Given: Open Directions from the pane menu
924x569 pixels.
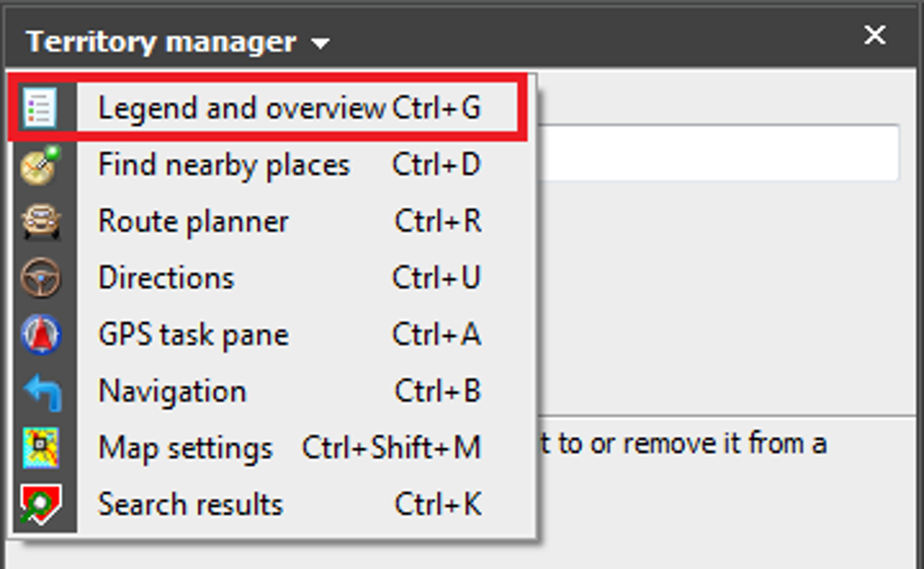Looking at the screenshot, I should pyautogui.click(x=275, y=278).
